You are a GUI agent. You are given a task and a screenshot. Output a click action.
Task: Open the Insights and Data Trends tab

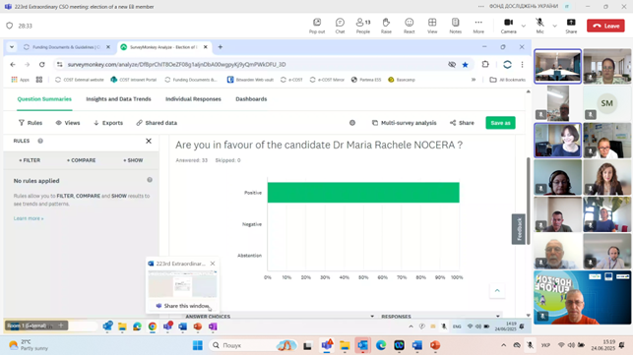click(118, 99)
